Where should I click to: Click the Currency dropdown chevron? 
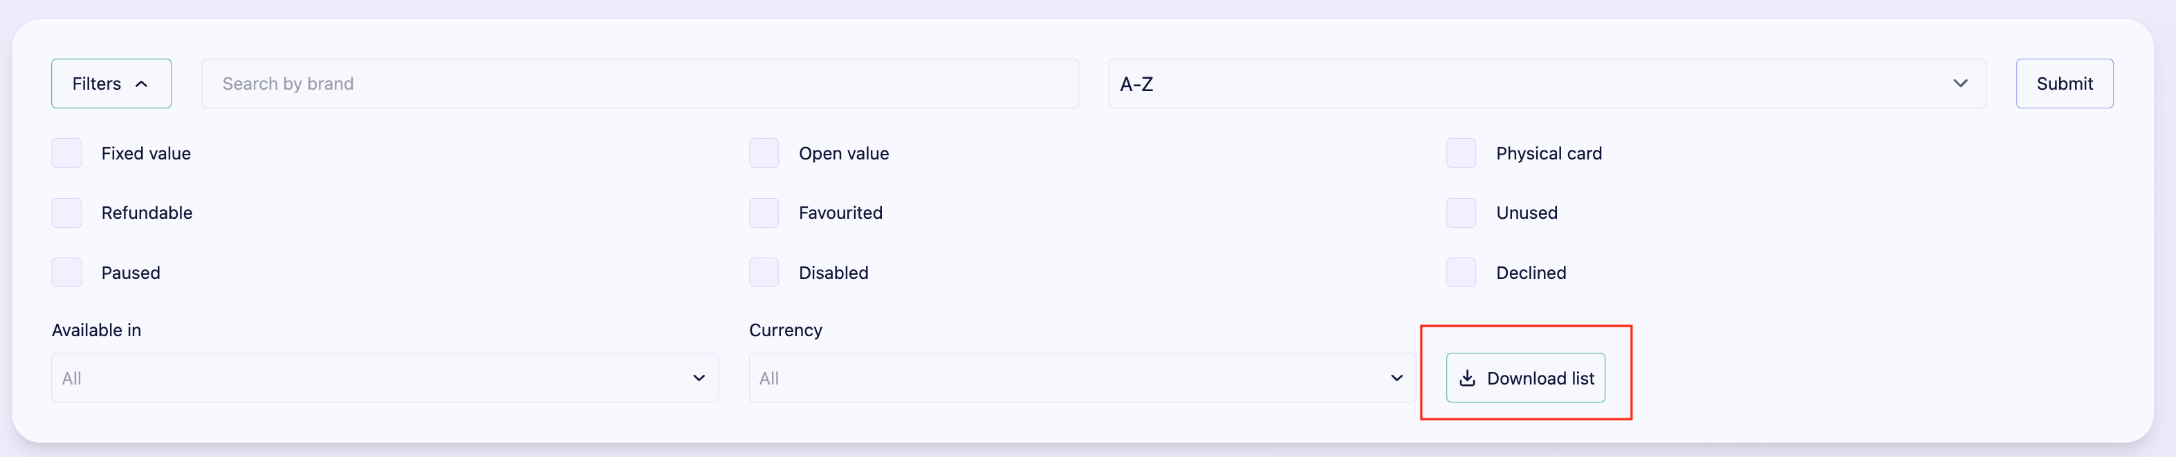tap(1396, 378)
